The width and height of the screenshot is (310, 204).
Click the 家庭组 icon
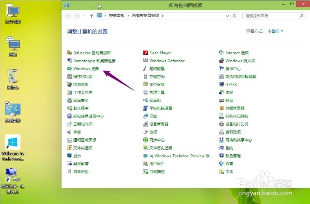coord(145,100)
